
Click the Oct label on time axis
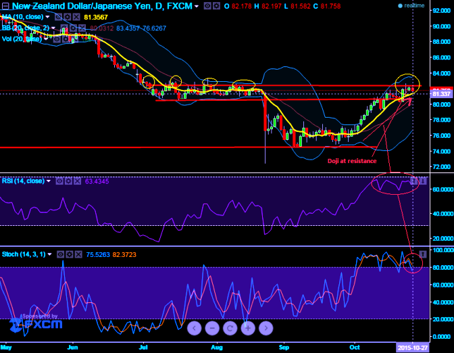(x=355, y=347)
